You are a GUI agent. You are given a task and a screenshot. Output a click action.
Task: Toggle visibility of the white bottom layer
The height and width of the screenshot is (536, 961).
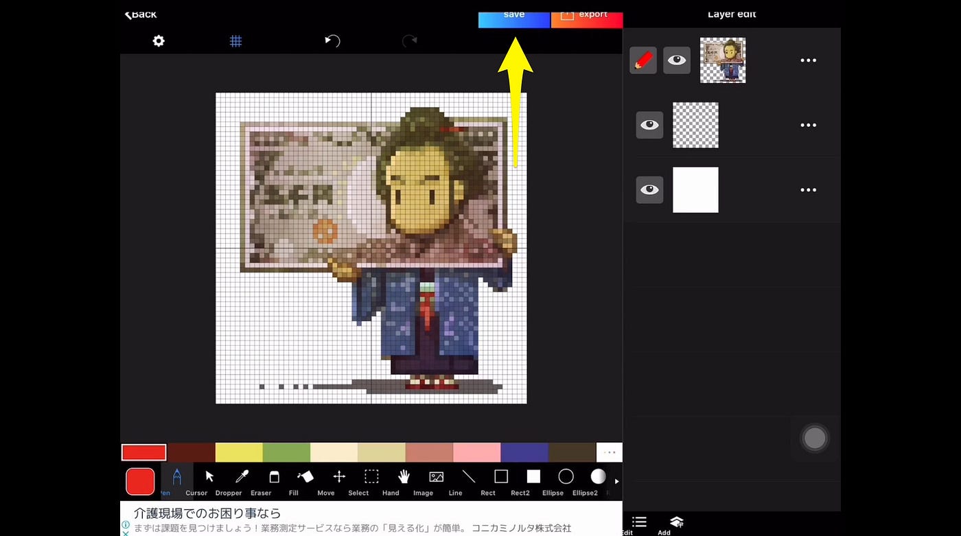tap(649, 189)
